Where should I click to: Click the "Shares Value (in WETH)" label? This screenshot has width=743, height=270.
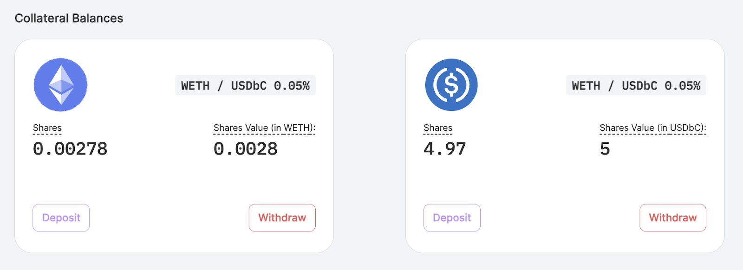pyautogui.click(x=264, y=128)
